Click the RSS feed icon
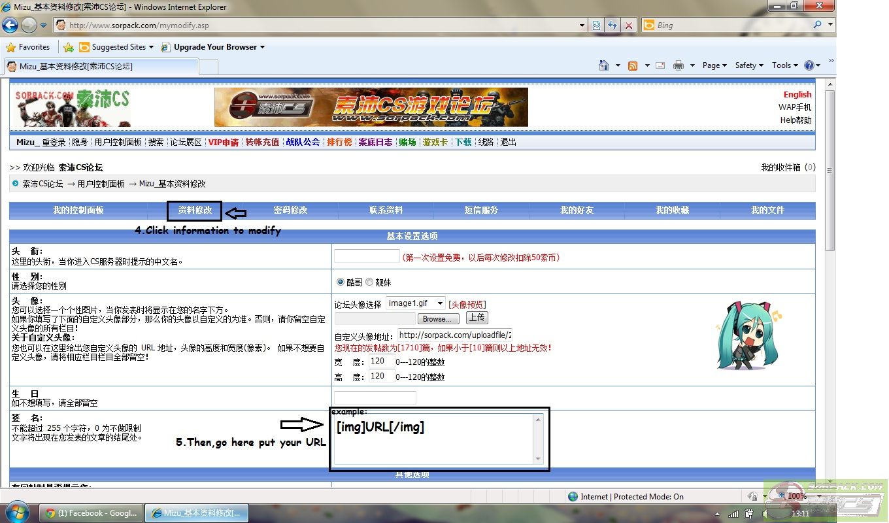Image resolution: width=889 pixels, height=523 pixels. pos(631,65)
